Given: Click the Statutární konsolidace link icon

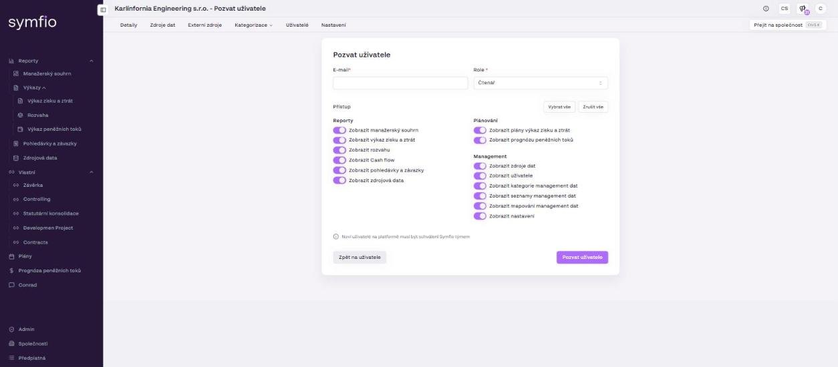Looking at the screenshot, I should tap(17, 214).
